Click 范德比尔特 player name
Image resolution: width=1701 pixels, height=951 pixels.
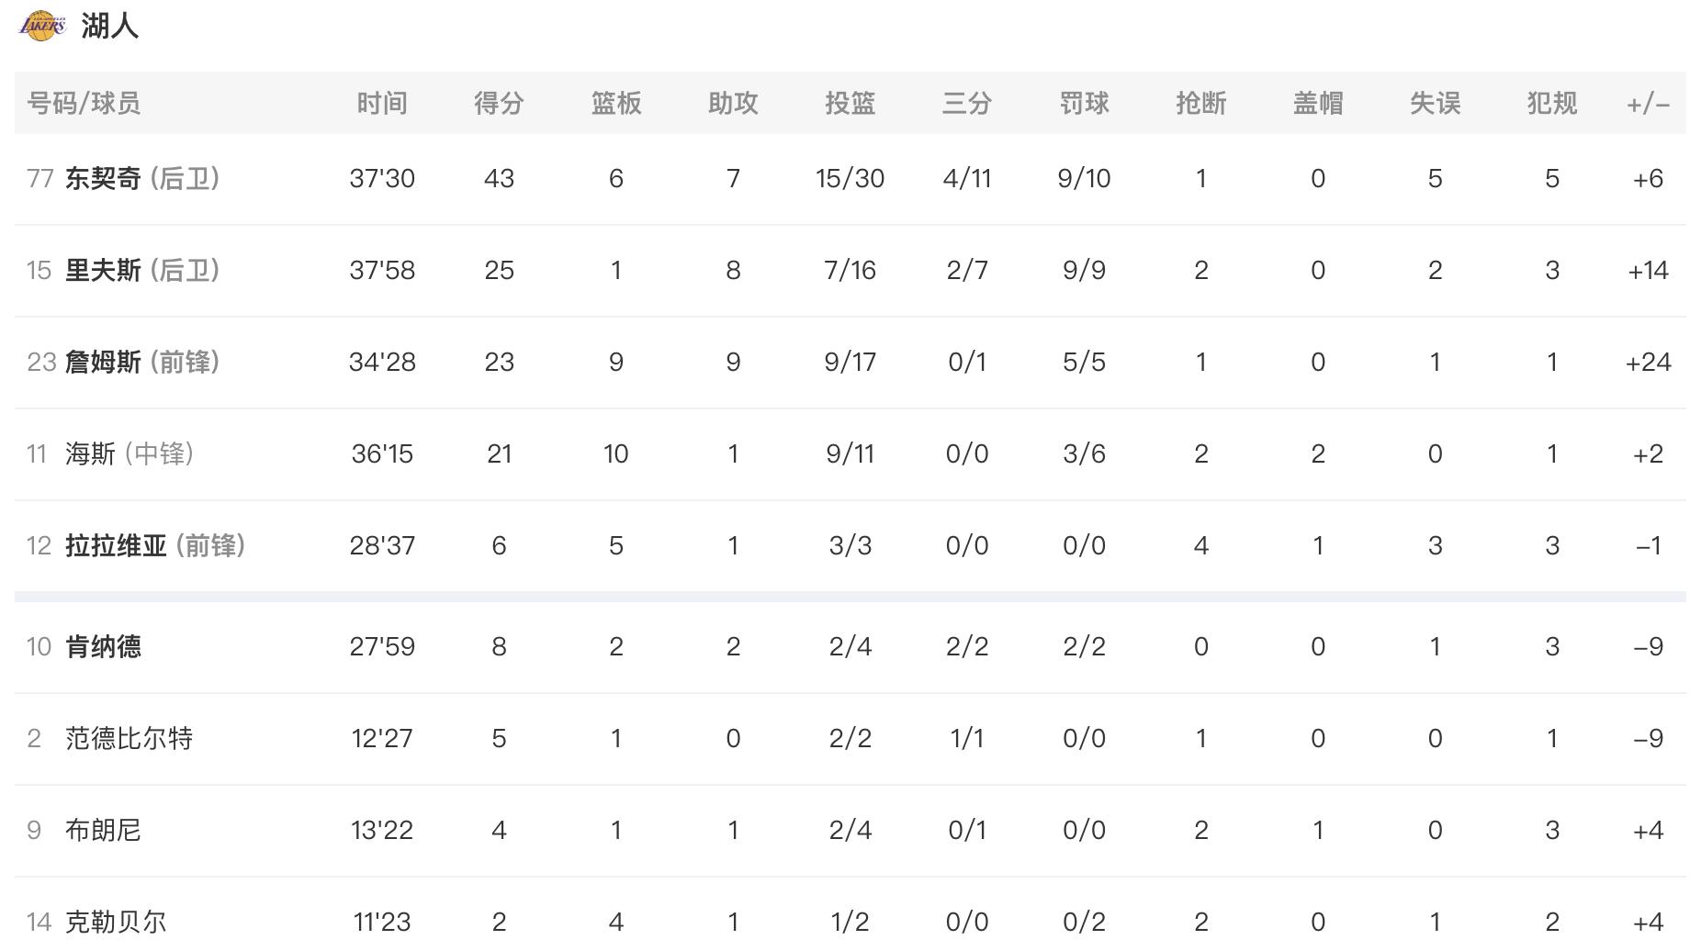tap(129, 738)
